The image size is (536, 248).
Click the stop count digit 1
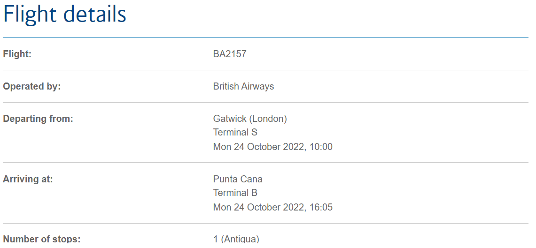(216, 239)
